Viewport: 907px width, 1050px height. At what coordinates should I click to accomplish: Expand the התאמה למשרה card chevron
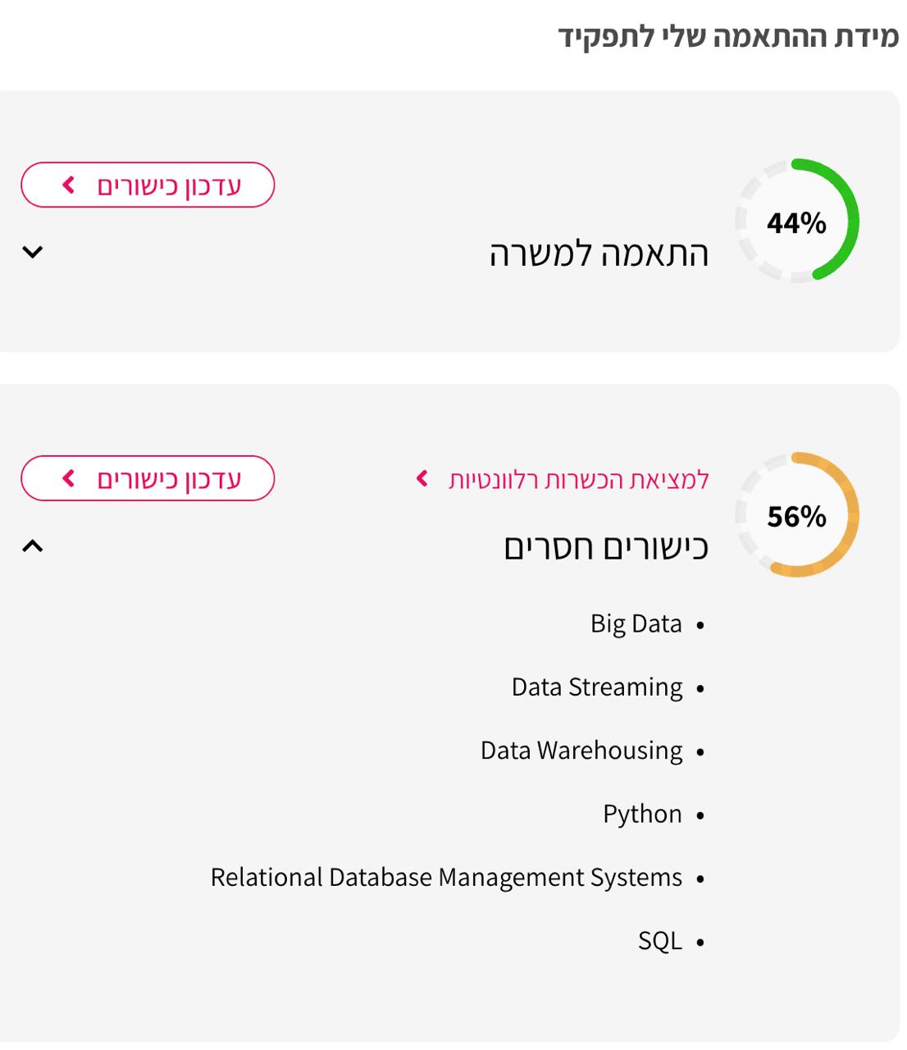[32, 252]
